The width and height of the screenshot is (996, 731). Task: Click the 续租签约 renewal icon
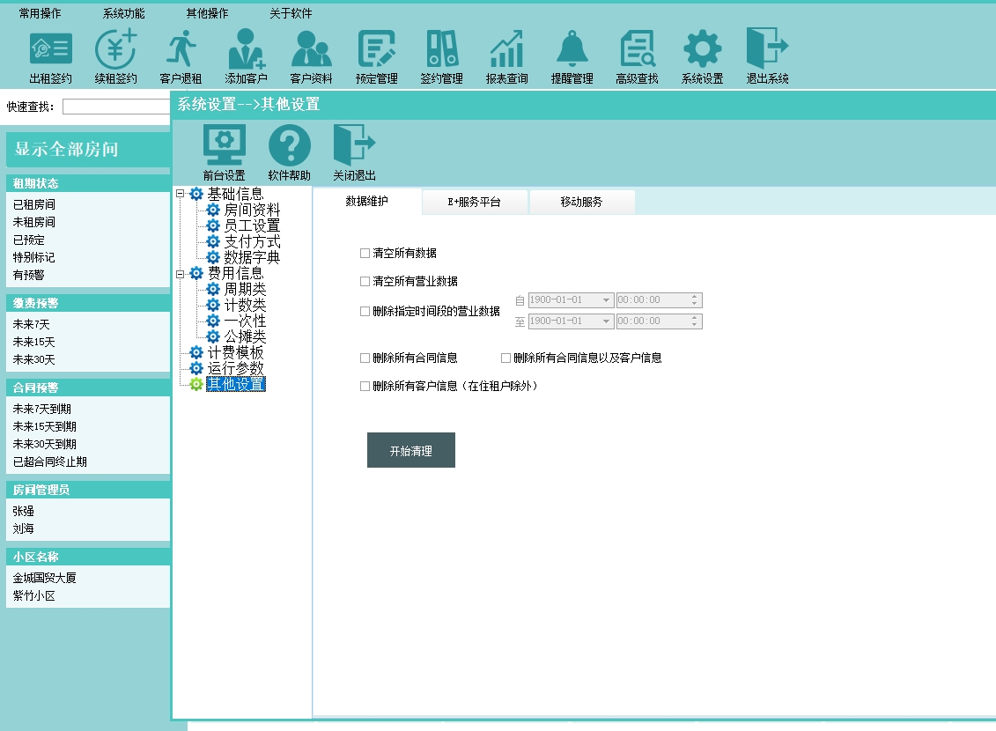point(116,49)
